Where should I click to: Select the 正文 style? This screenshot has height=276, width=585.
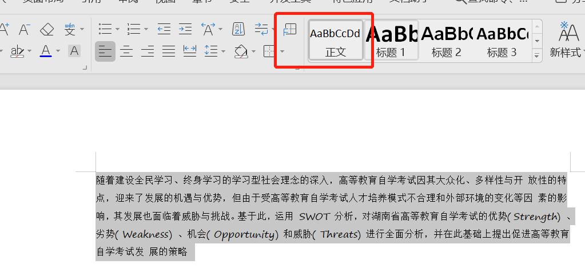[336, 40]
